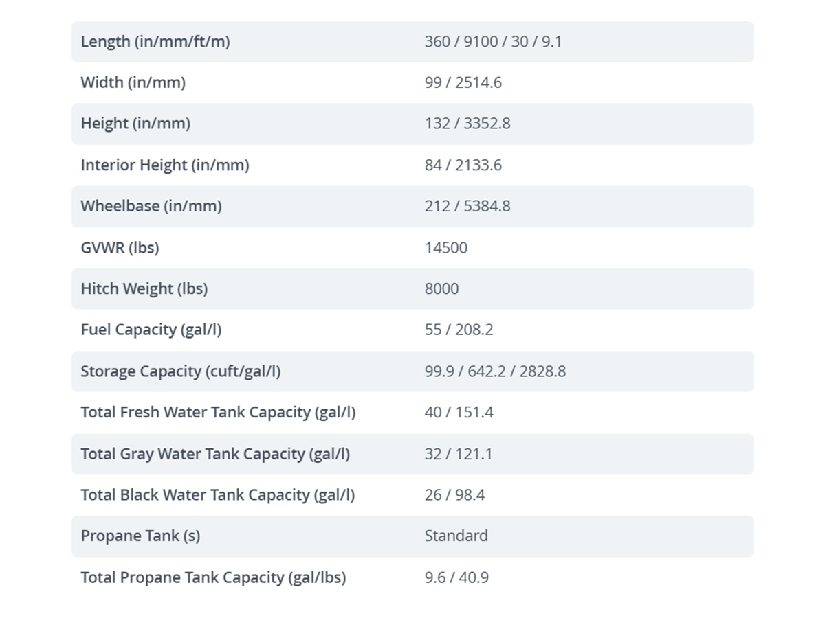Click the height value 132 / 3352.8
The height and width of the screenshot is (618, 825).
coord(467,124)
